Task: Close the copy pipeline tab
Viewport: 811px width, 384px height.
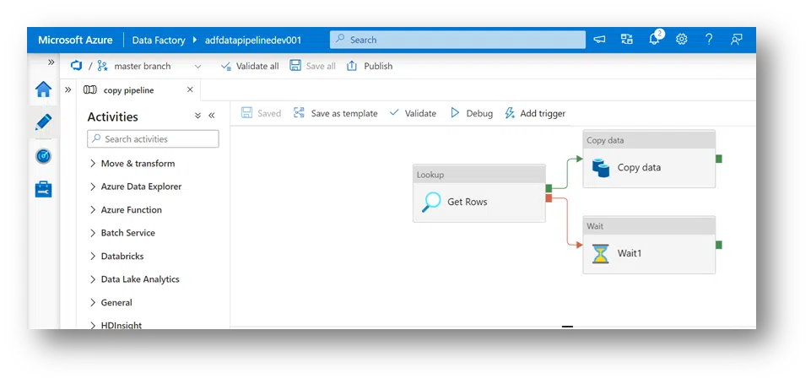Action: coord(190,90)
